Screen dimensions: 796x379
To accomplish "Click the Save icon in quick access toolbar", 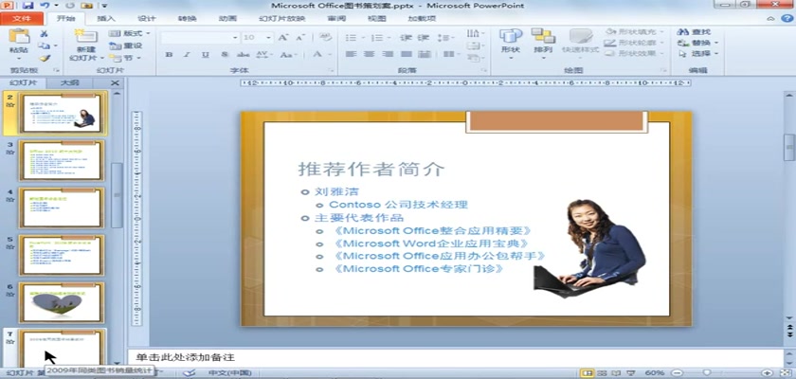I will [27, 6].
